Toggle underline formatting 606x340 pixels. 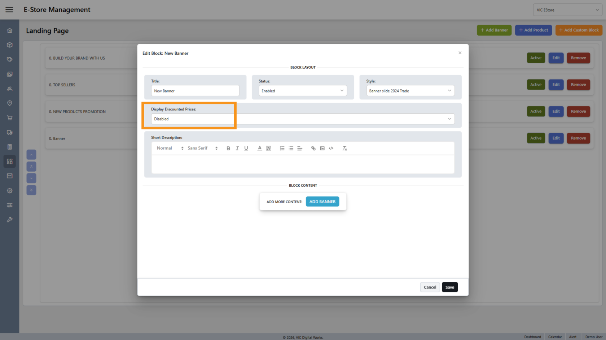[246, 148]
